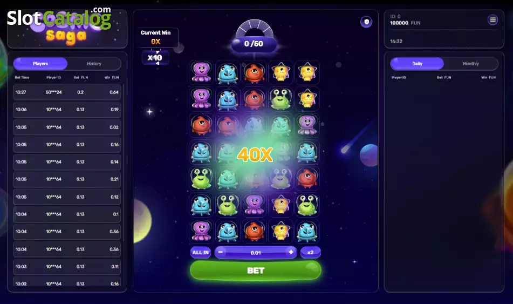513x304 pixels.
Task: Select the purple octopus in third row right
Action: click(x=307, y=125)
